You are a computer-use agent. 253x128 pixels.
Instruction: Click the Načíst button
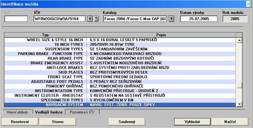click(x=226, y=122)
